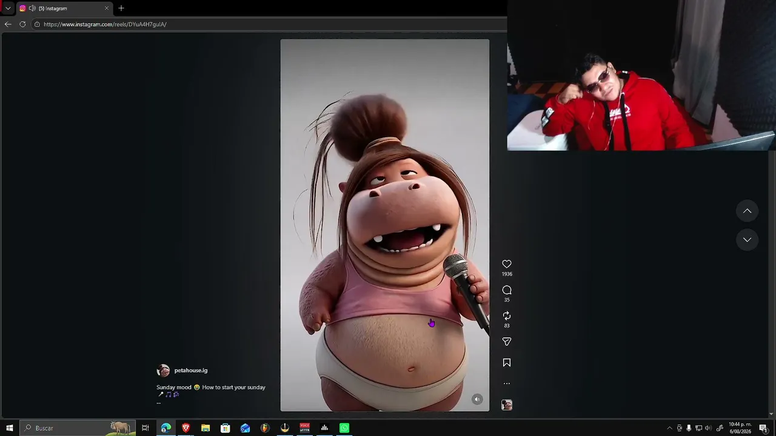776x436 pixels.
Task: Save the reel with the bookmark icon
Action: (x=507, y=363)
